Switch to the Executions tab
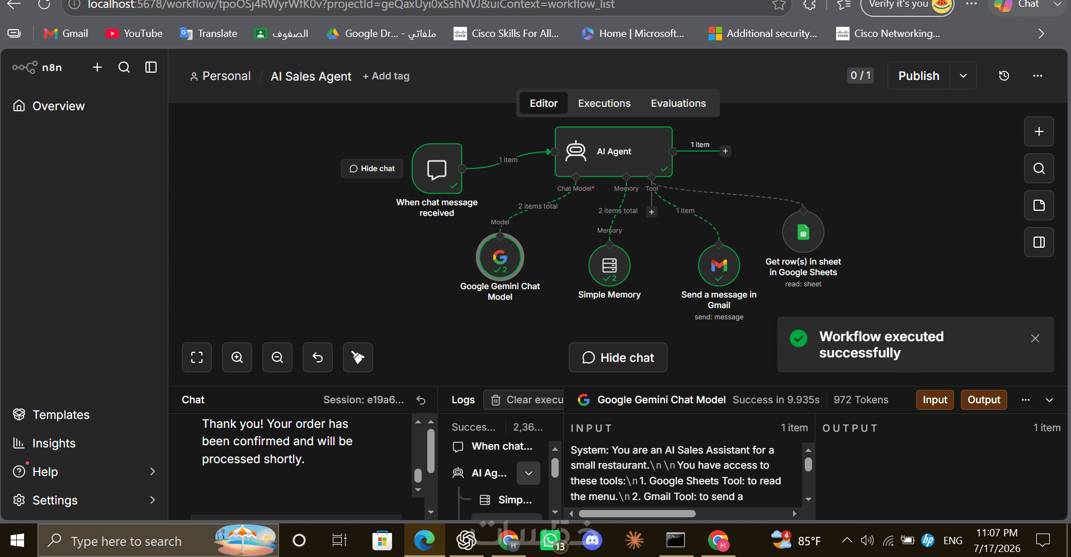The width and height of the screenshot is (1071, 557). [604, 103]
